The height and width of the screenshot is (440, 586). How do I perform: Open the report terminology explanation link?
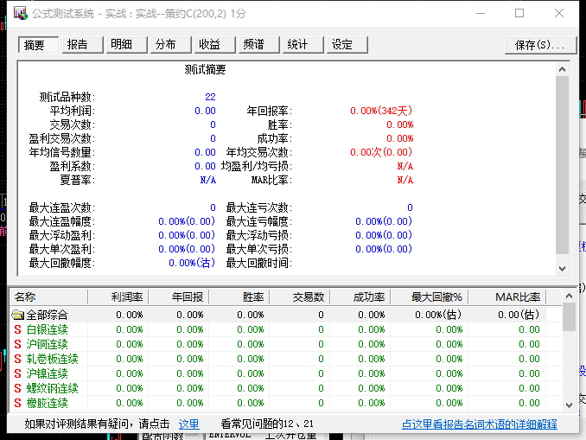point(479,424)
